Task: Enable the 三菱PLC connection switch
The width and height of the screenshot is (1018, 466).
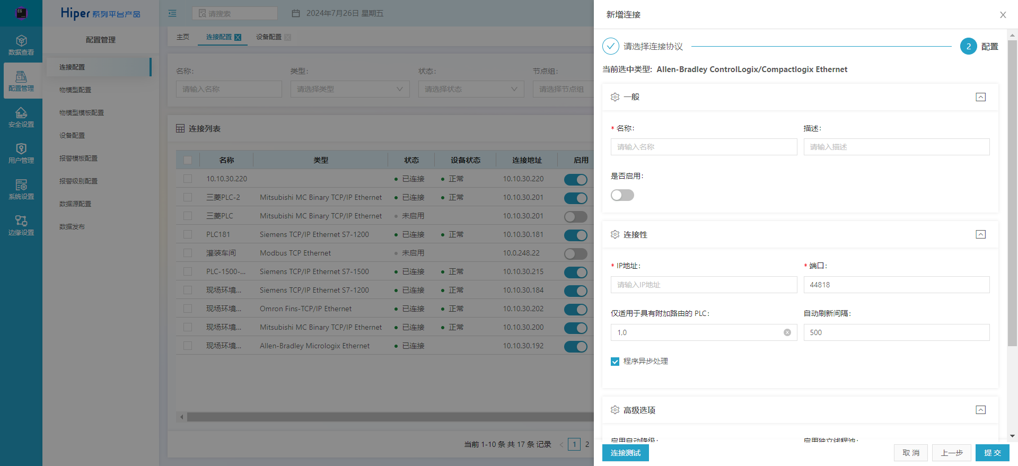Action: 576,216
